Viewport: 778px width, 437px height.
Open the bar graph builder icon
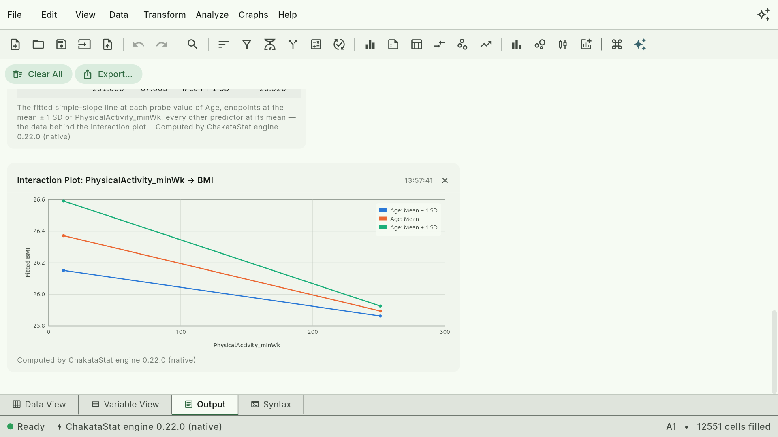517,45
